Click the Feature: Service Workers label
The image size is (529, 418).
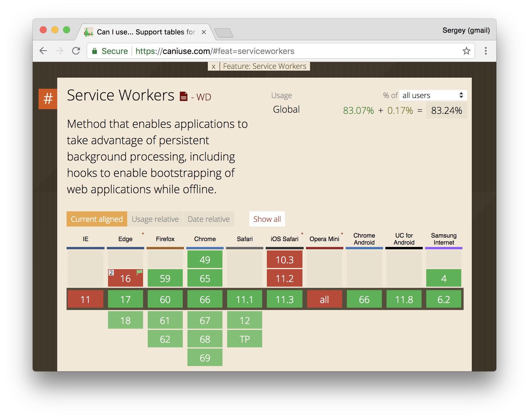pyautogui.click(x=265, y=66)
